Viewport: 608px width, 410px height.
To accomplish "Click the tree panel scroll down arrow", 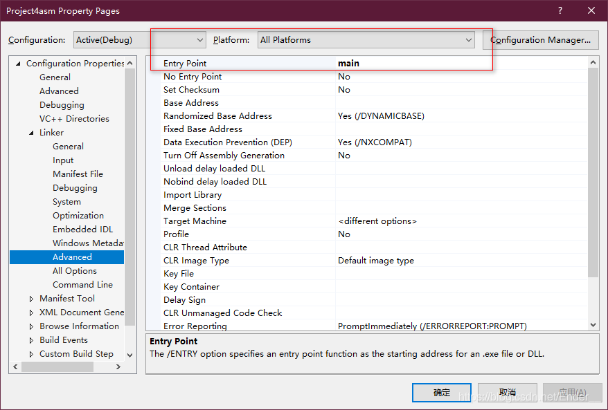I will [130, 355].
